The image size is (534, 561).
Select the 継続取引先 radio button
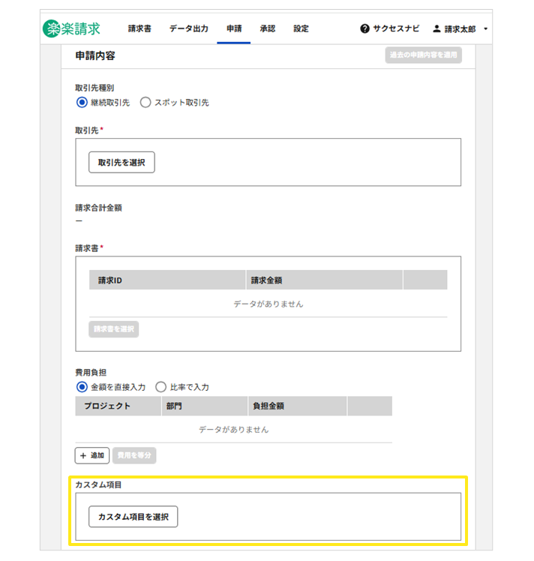tap(82, 103)
